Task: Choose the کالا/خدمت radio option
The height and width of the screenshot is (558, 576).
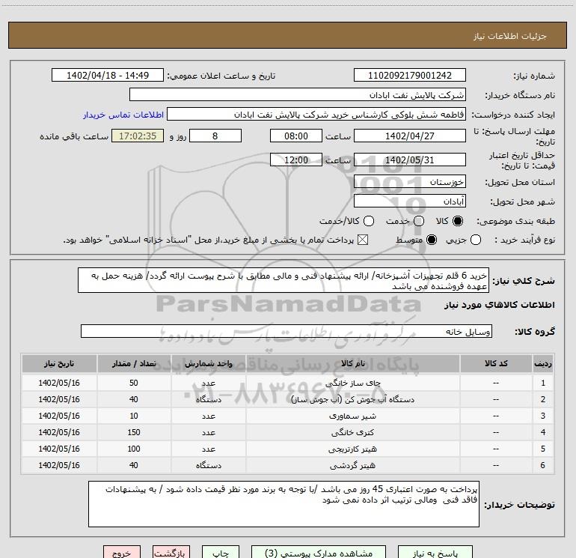Action: [368, 221]
